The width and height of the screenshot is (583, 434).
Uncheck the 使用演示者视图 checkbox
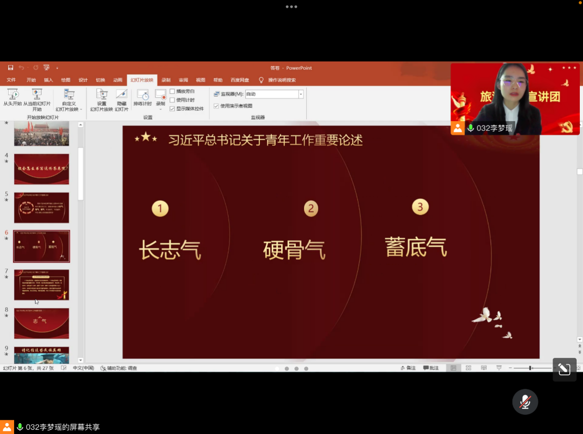point(216,106)
